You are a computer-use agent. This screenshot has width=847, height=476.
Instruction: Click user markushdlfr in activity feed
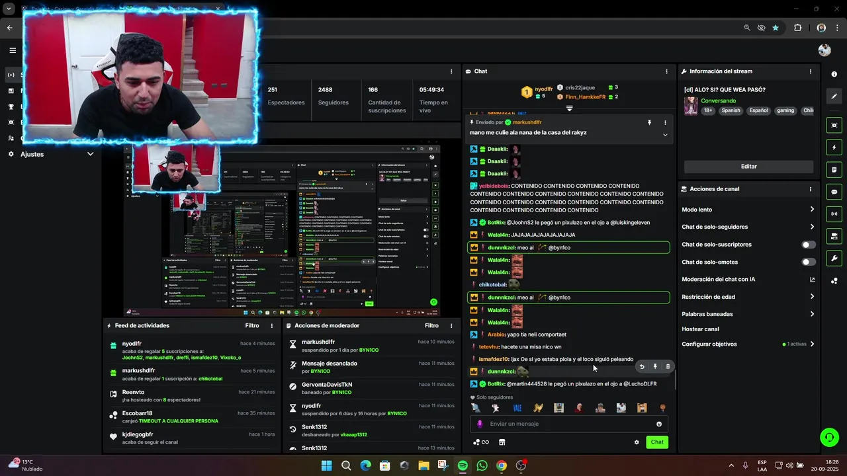[x=138, y=371]
